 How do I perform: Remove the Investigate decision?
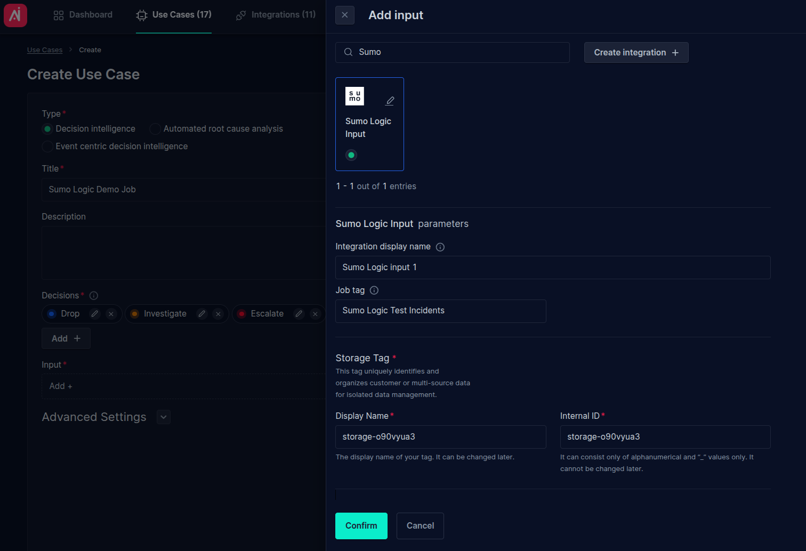(218, 314)
